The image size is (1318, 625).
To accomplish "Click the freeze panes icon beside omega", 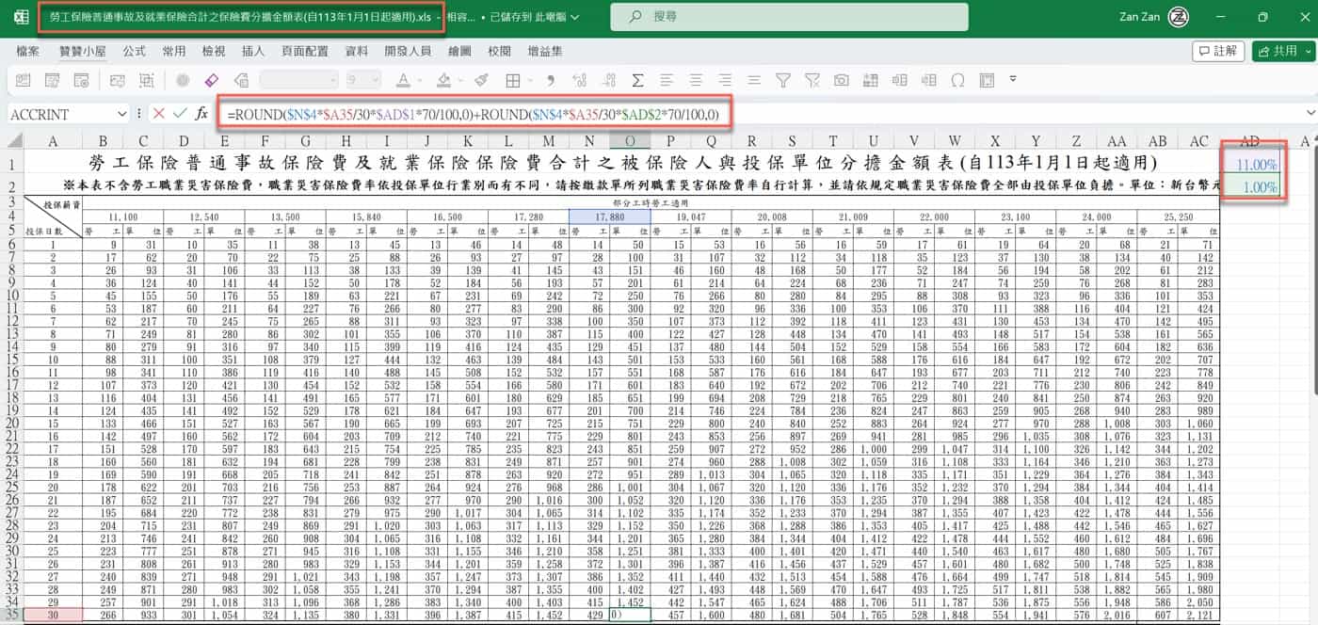I will point(987,80).
